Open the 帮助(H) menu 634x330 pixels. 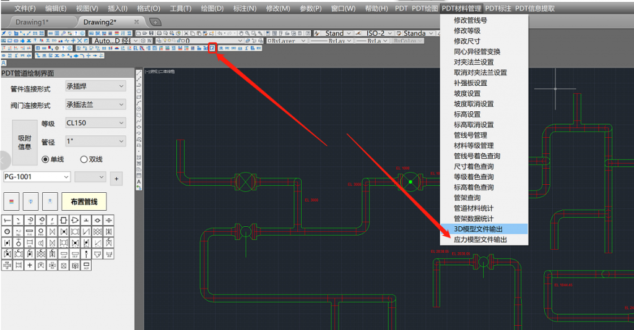point(376,9)
